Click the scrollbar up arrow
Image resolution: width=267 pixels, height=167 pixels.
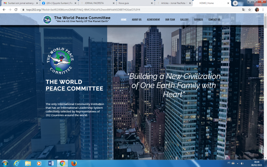pyautogui.click(x=265, y=15)
